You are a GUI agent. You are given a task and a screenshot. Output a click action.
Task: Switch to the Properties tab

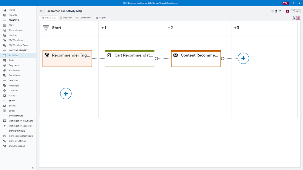(66, 18)
